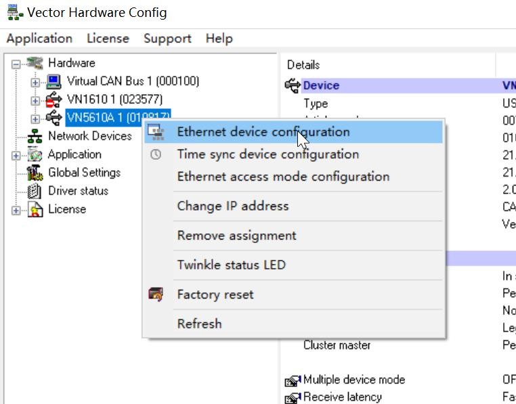
Task: Collapse the Hardware tree node
Action: (16, 64)
